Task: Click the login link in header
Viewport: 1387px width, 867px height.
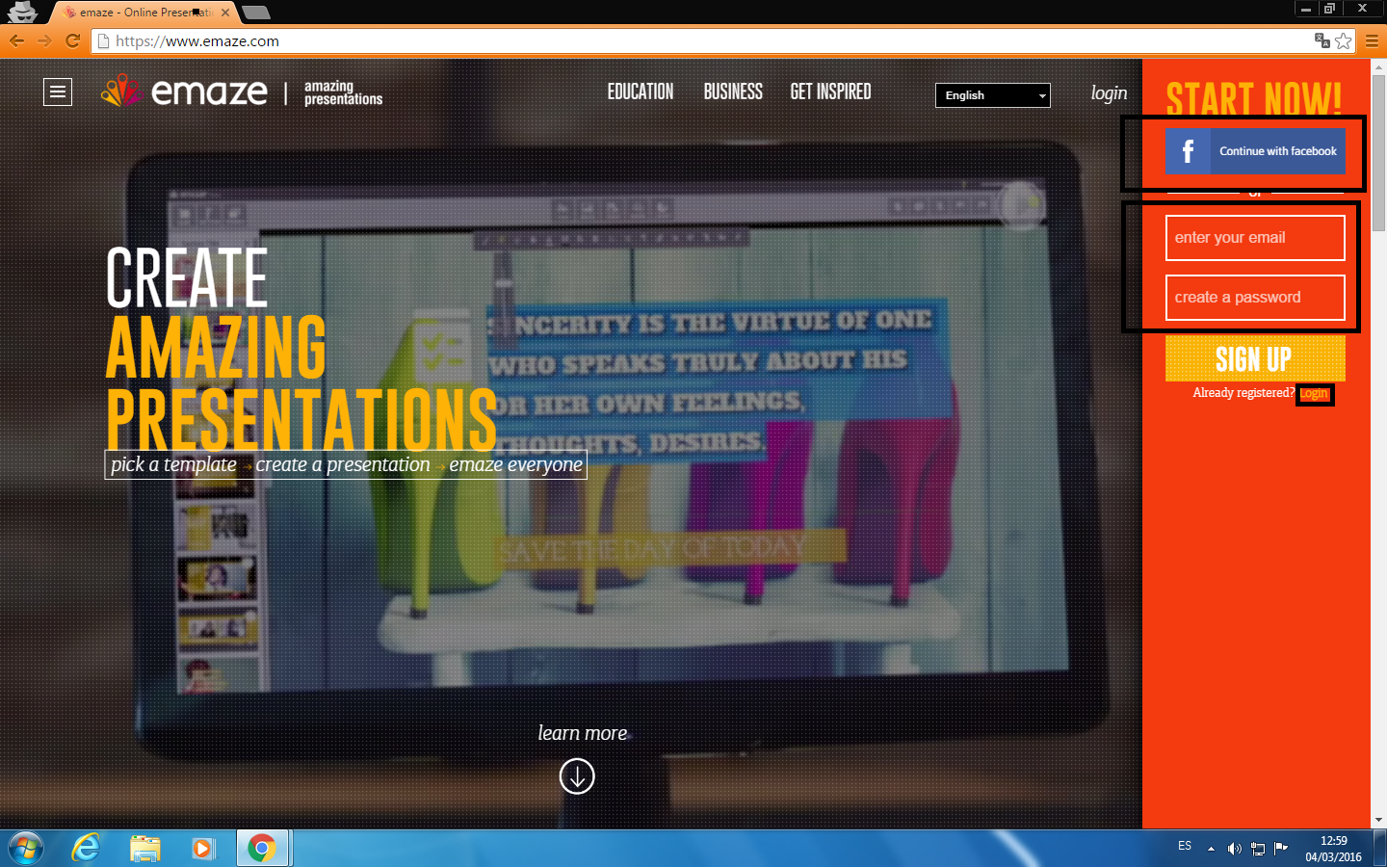Action: [1109, 92]
